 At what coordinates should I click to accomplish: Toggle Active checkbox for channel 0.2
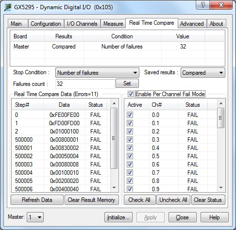pos(130,131)
